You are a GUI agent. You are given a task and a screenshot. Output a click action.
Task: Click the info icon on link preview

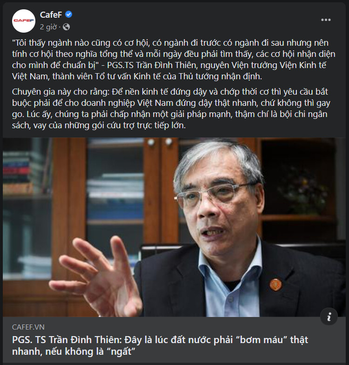tap(329, 317)
